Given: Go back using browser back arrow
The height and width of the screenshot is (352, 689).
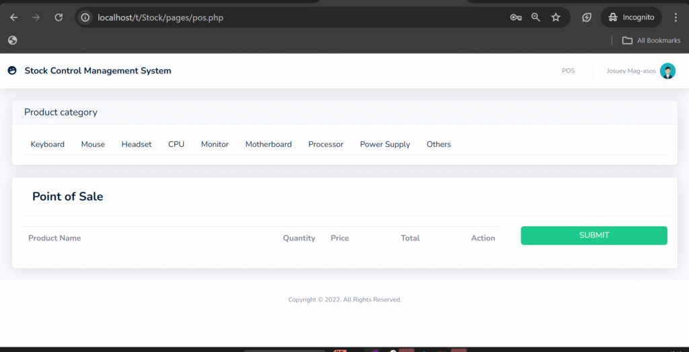Looking at the screenshot, I should pyautogui.click(x=14, y=17).
